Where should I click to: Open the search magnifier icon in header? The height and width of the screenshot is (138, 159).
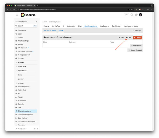[132, 15]
